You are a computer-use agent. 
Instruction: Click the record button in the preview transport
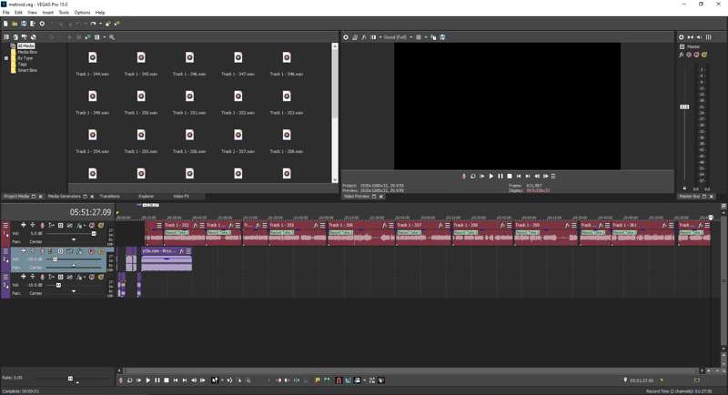(464, 177)
